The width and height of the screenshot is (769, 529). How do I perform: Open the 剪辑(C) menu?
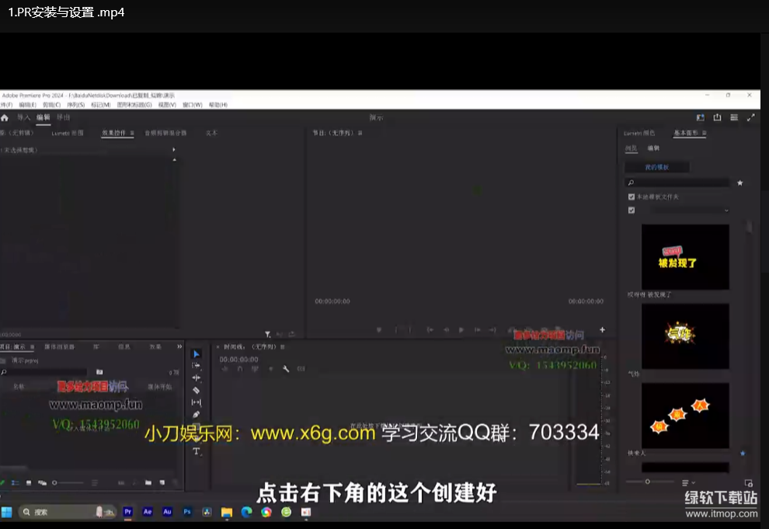coord(51,105)
